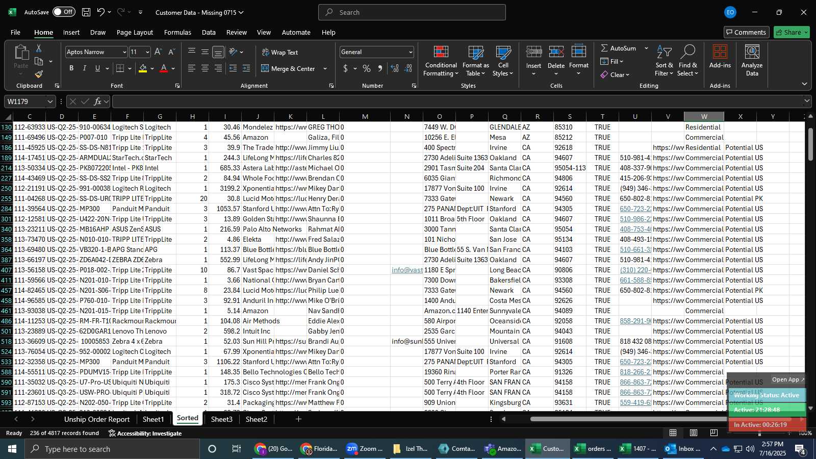Click the Comments button
This screenshot has height=459, width=816.
(x=746, y=32)
